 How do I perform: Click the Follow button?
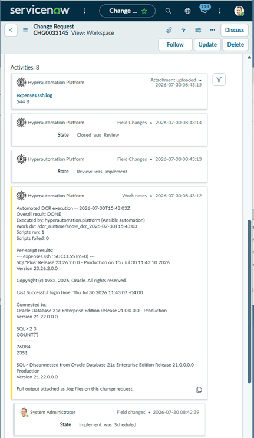tap(175, 45)
